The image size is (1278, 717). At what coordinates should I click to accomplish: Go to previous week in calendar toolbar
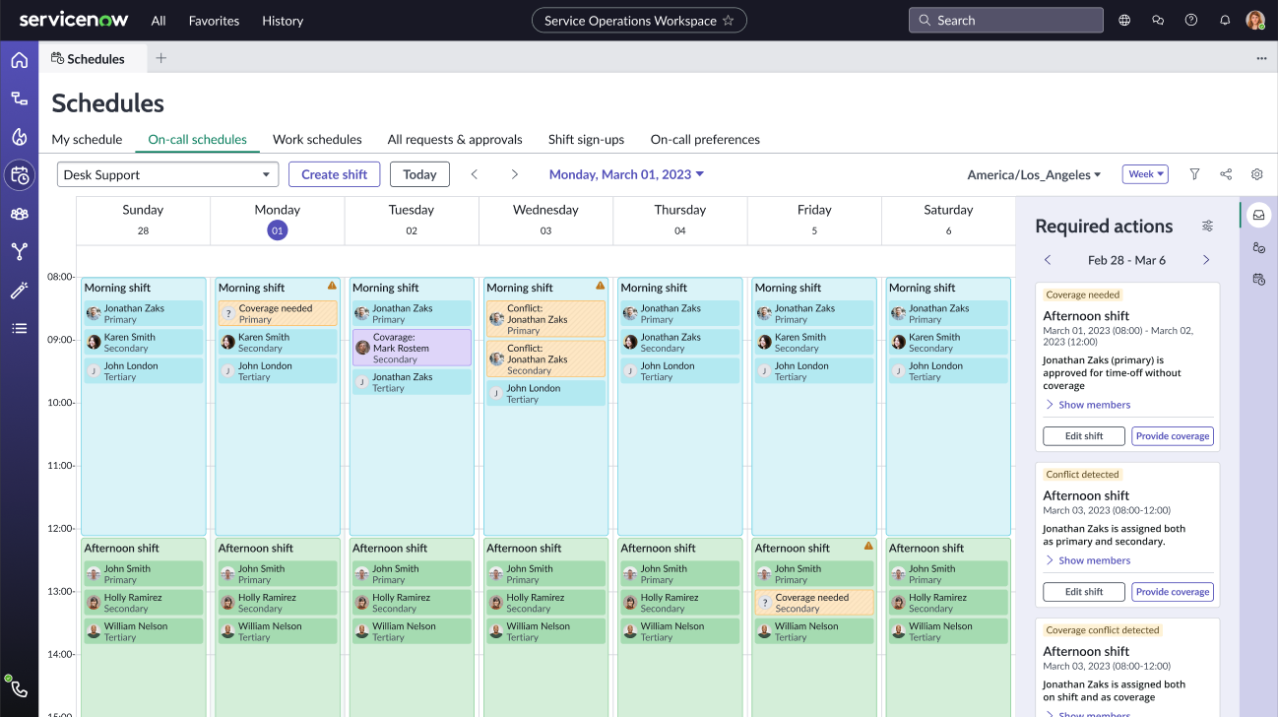475,174
